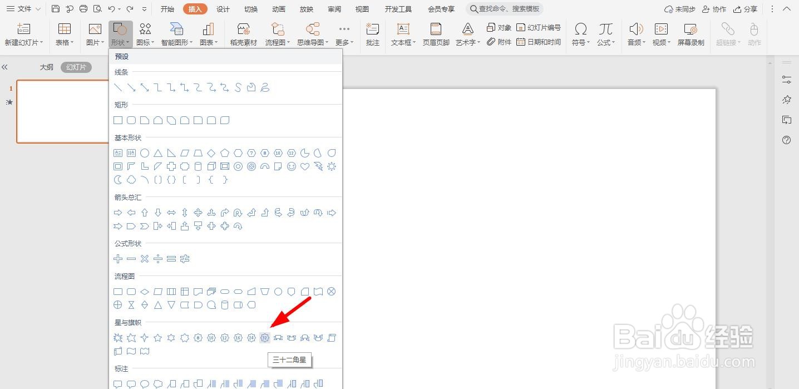Choose the no-symbol prohibited shape
Image resolution: width=799 pixels, height=389 pixels.
pyautogui.click(x=251, y=166)
